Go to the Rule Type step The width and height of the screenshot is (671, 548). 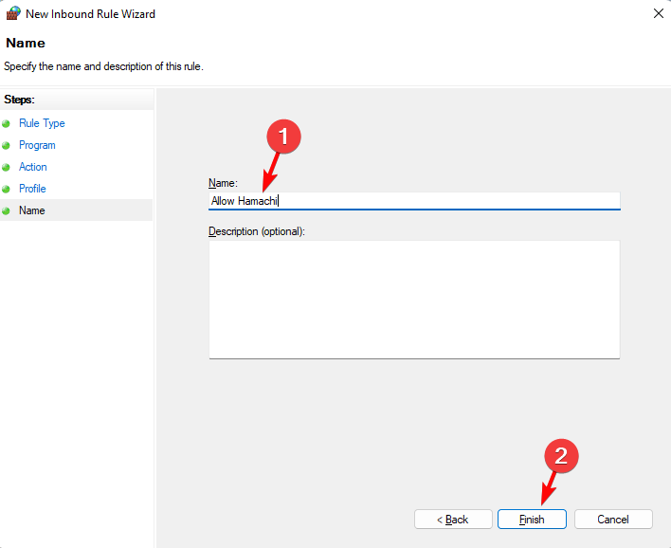click(x=42, y=123)
